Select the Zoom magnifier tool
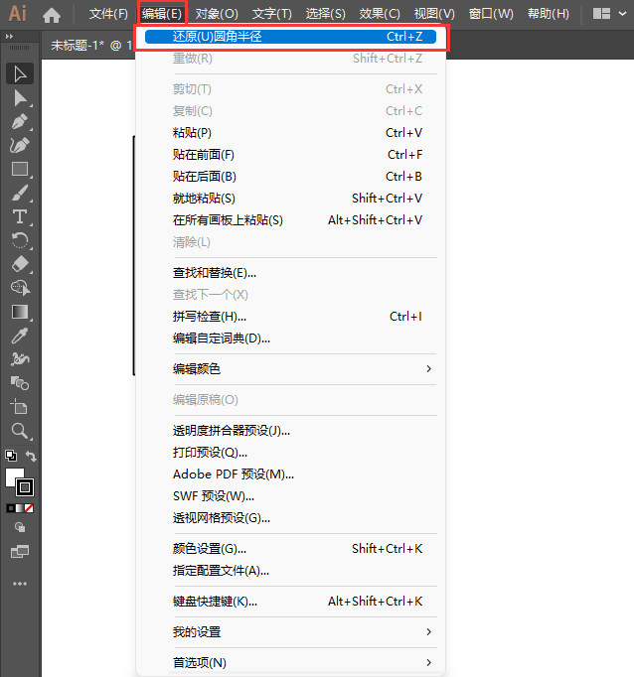 20,431
